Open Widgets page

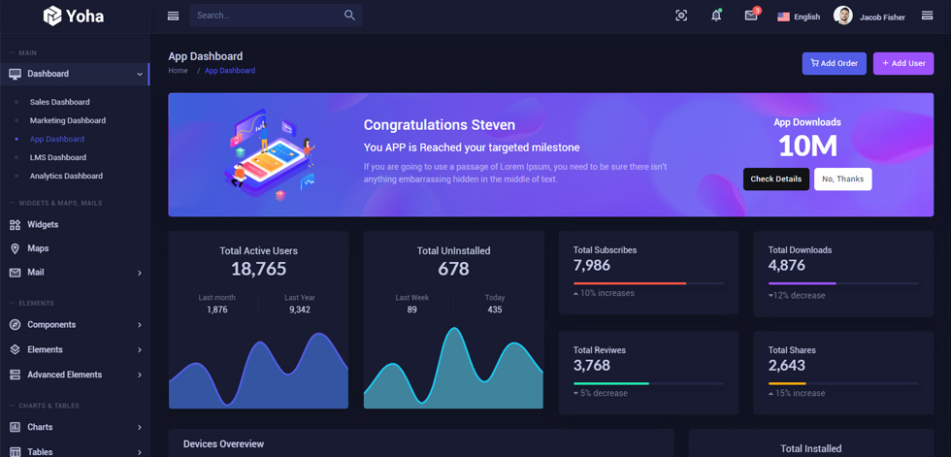tap(43, 225)
